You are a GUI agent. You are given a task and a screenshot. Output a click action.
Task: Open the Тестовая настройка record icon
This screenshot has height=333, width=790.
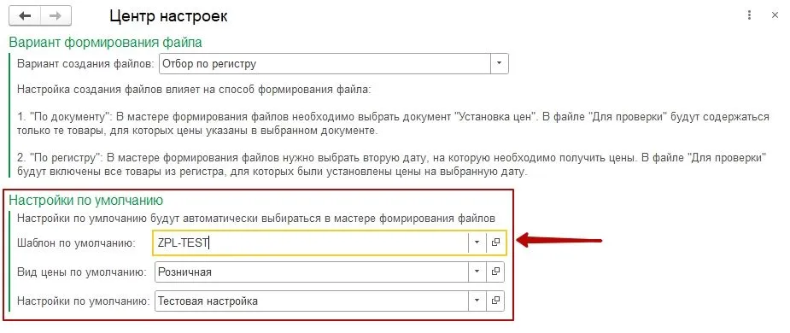click(x=495, y=301)
